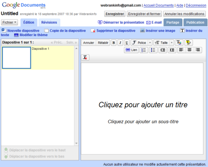Click the Annuler undo button

tap(89, 43)
